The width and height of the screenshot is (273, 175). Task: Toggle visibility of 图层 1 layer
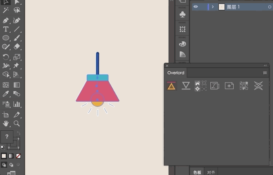[196, 7]
